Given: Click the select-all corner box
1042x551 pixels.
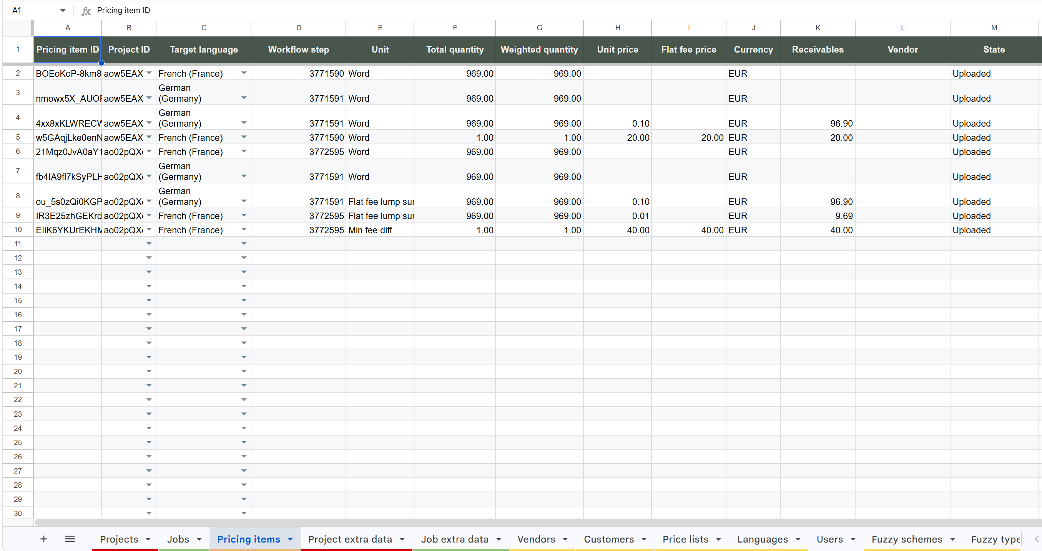Looking at the screenshot, I should 18,28.
